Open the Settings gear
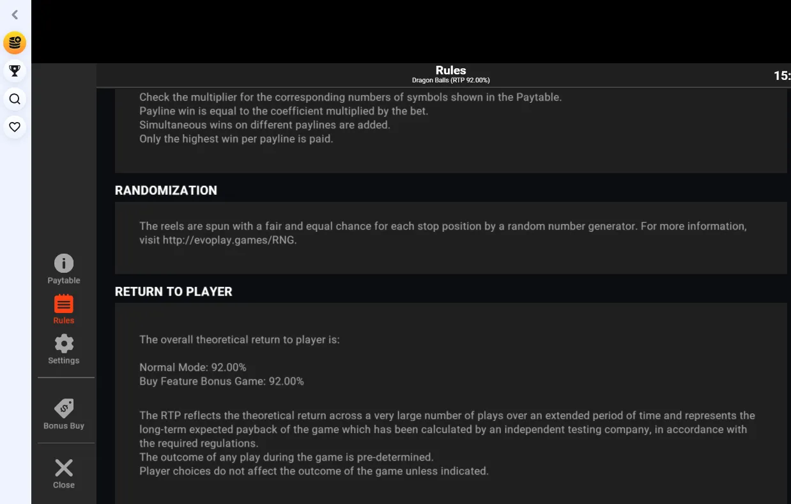Viewport: 791px width, 504px height. pos(64,349)
